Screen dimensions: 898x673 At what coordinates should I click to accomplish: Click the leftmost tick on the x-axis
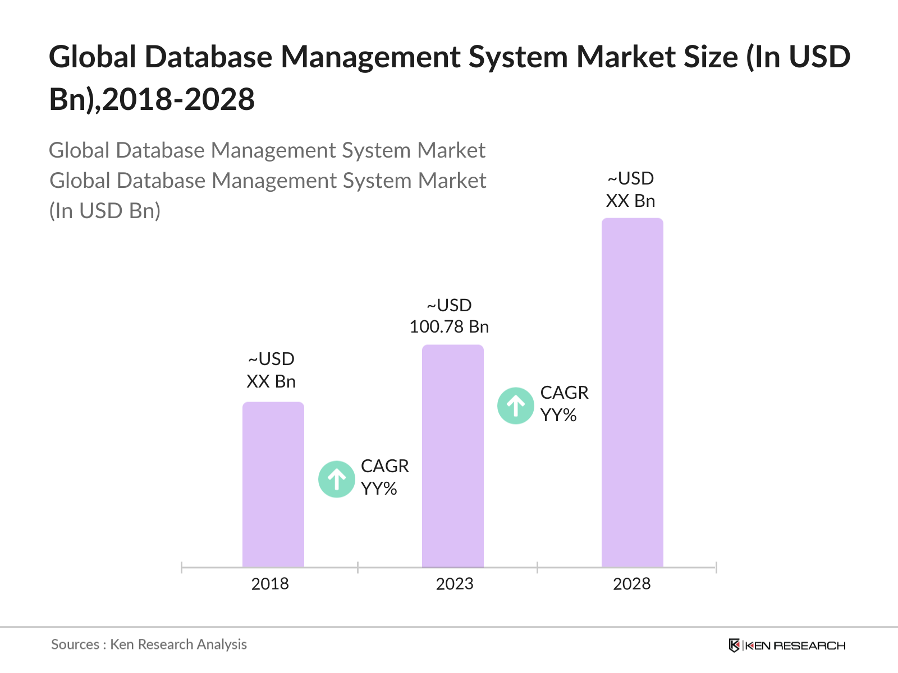(182, 568)
